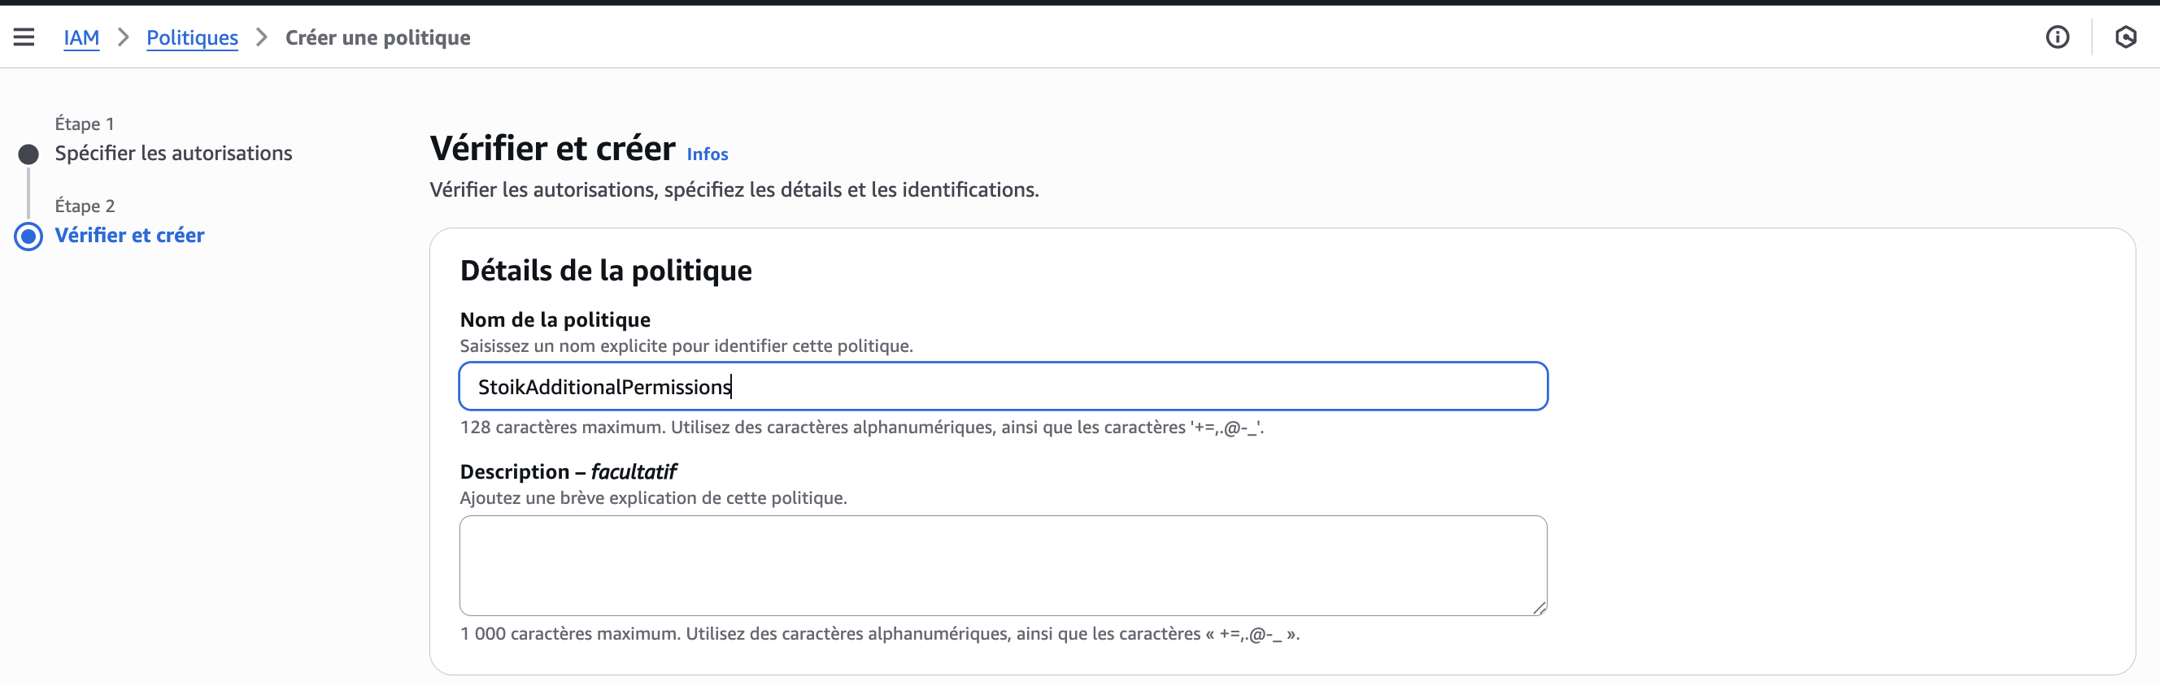The width and height of the screenshot is (2160, 686).
Task: Click the hexagon icon at top right
Action: pos(2125,37)
